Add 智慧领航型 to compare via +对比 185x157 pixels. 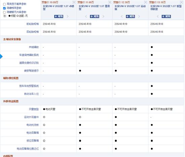click(166, 16)
